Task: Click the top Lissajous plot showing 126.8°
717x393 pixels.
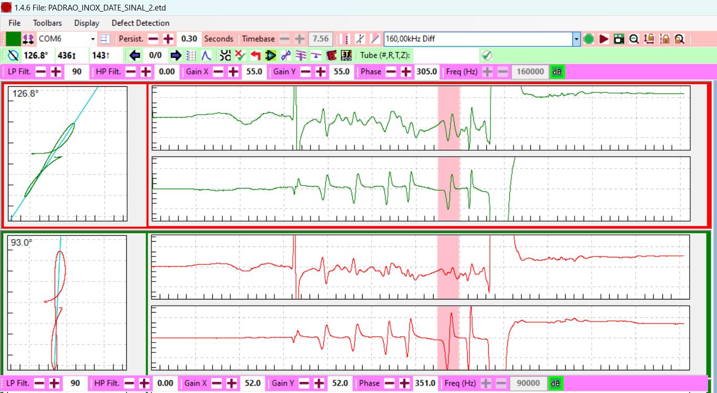Action: [x=68, y=153]
